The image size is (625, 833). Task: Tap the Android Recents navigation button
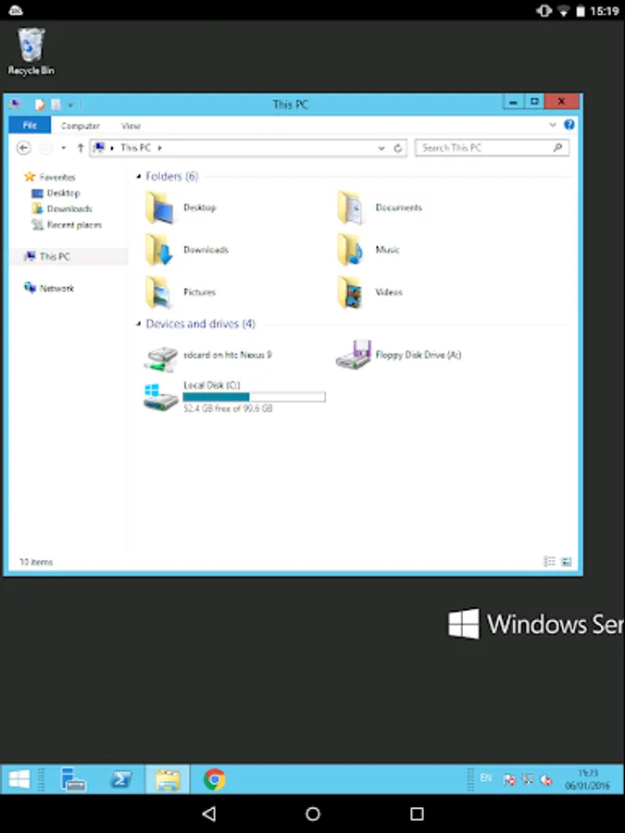418,814
